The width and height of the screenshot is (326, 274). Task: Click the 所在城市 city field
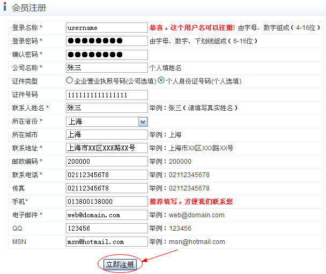tap(107, 134)
